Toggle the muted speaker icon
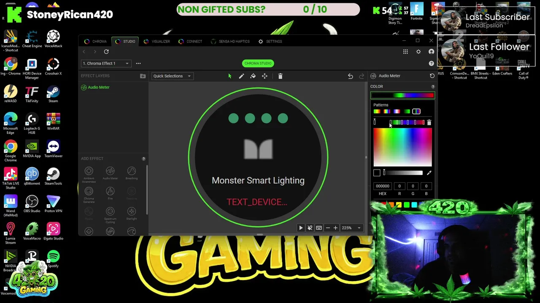 310,228
